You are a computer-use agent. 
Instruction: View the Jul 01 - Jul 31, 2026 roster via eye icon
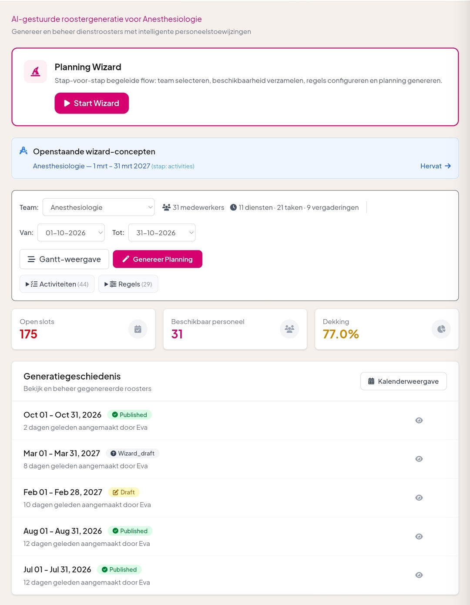pyautogui.click(x=419, y=575)
